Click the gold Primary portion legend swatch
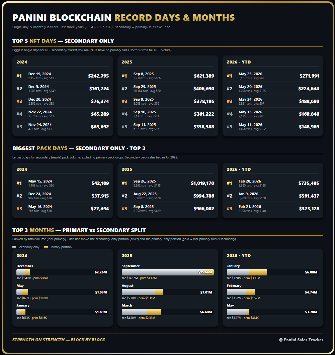The image size is (335, 355). coord(46,247)
